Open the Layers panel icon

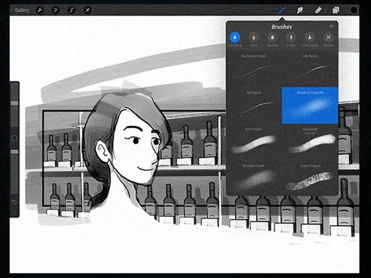point(336,10)
